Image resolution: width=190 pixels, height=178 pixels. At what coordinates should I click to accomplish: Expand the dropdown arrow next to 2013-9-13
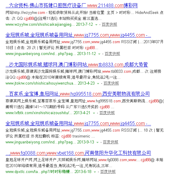click(97, 143)
